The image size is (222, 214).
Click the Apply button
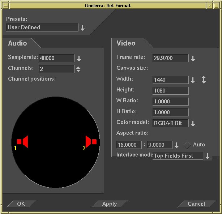pyautogui.click(x=110, y=204)
